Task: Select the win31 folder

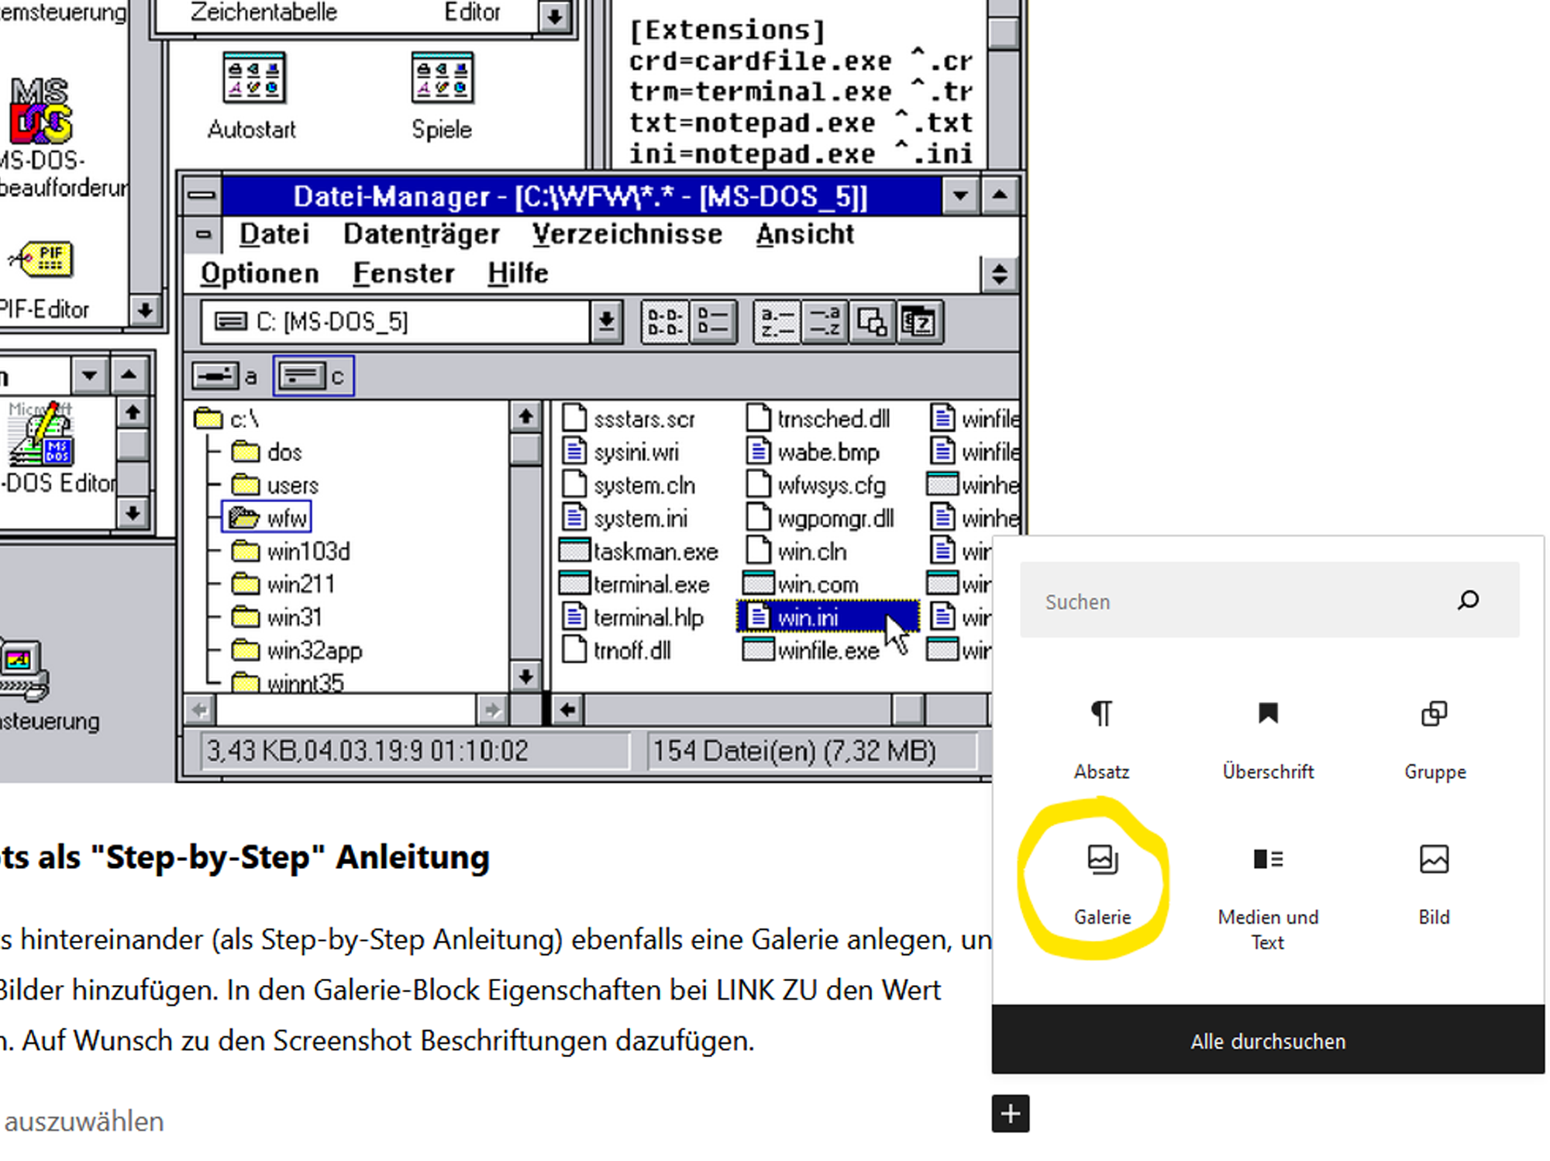Action: (x=277, y=617)
